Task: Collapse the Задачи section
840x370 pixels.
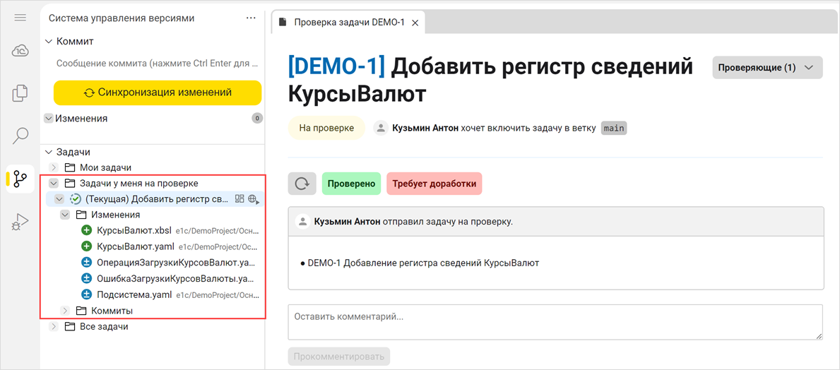Action: [x=49, y=152]
